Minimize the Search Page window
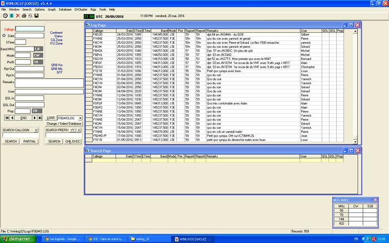This screenshot has height=243, width=389. [345, 150]
